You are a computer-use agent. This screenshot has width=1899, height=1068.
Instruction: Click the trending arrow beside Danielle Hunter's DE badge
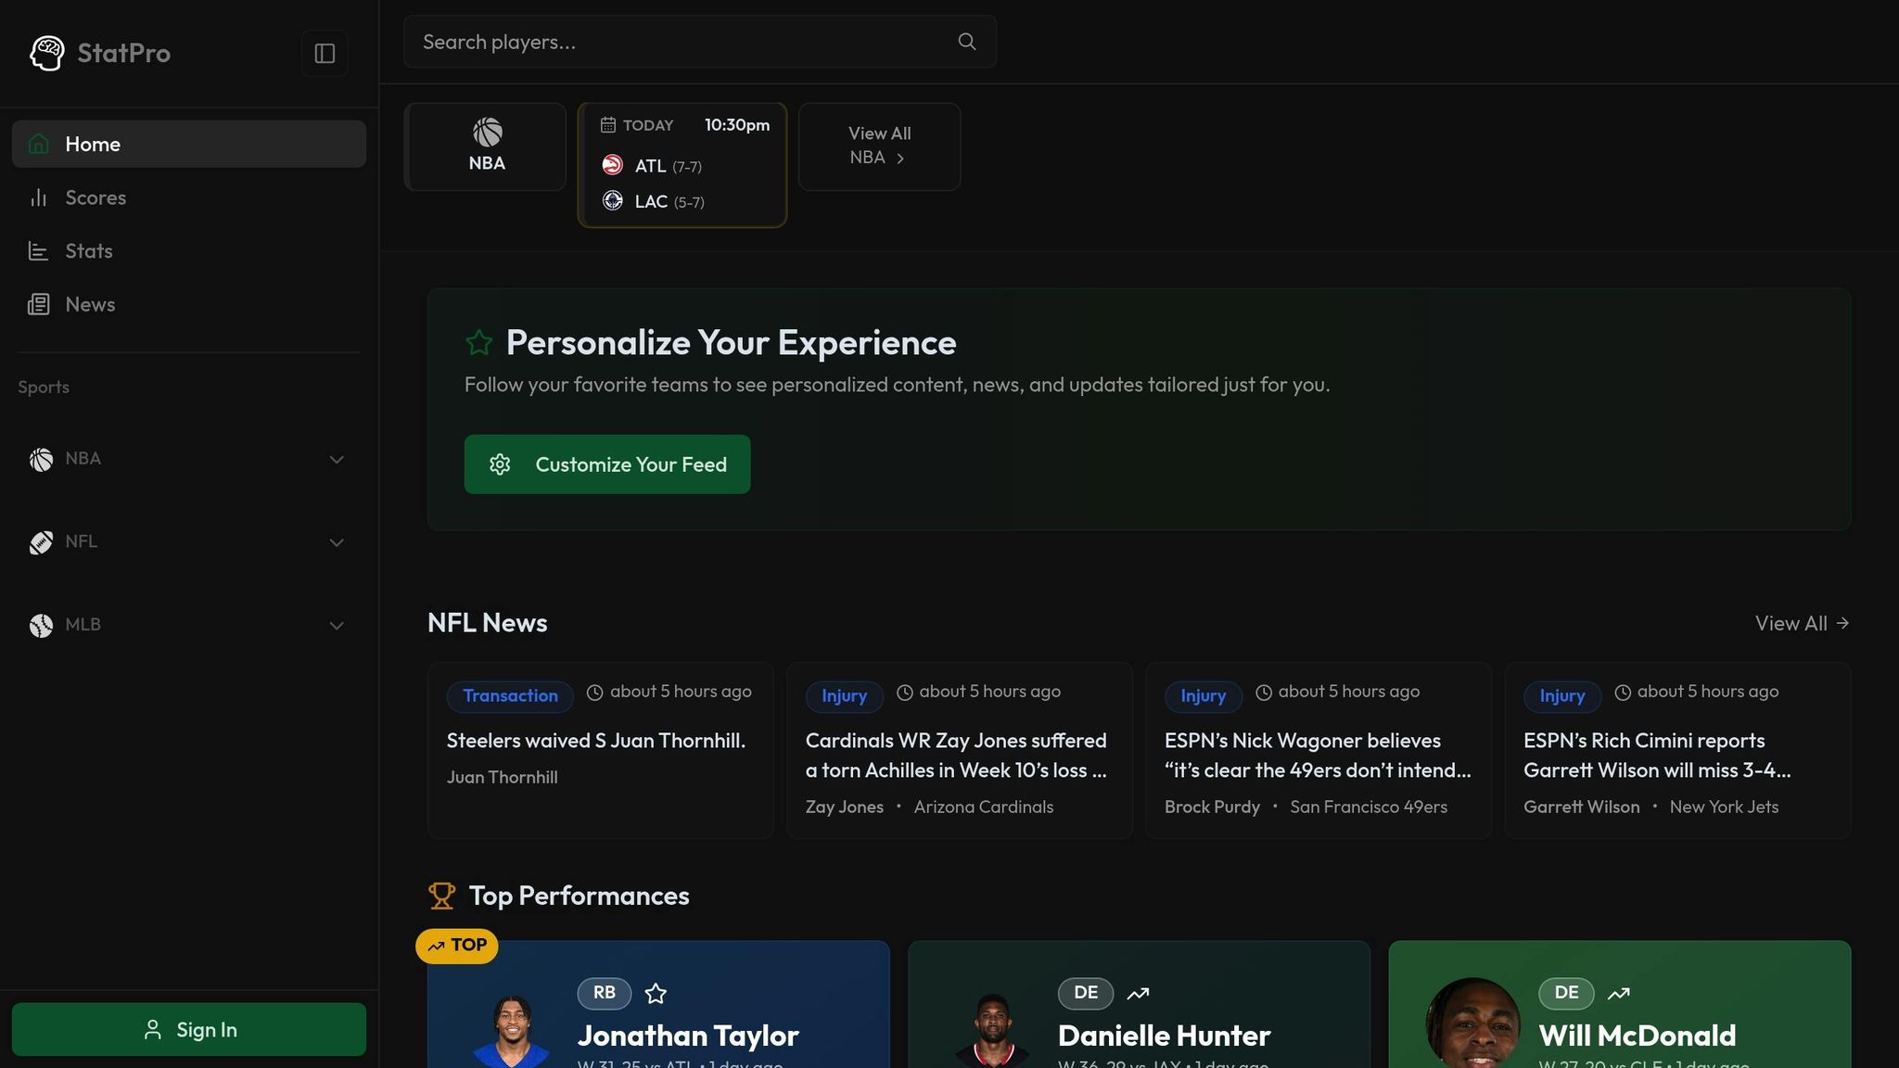point(1138,993)
